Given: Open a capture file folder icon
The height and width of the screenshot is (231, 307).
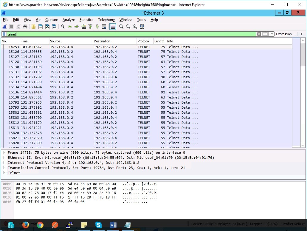Looking at the screenshot, I should click(x=33, y=27).
